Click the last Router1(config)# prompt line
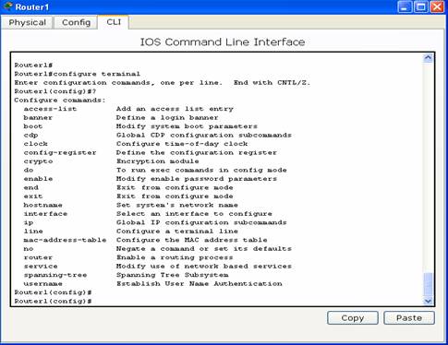Screen dimensions: 448x345 point(53,302)
